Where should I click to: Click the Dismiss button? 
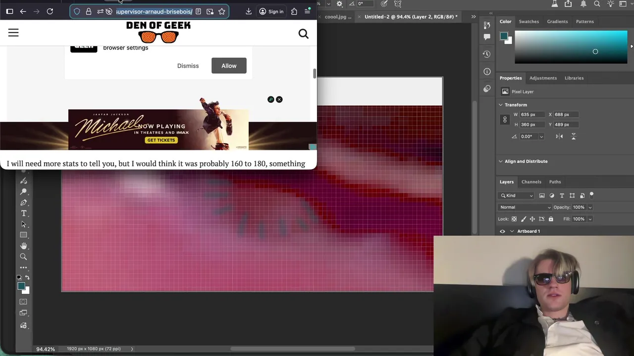point(188,66)
